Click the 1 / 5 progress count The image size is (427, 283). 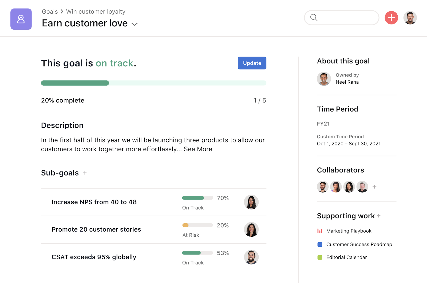(260, 100)
